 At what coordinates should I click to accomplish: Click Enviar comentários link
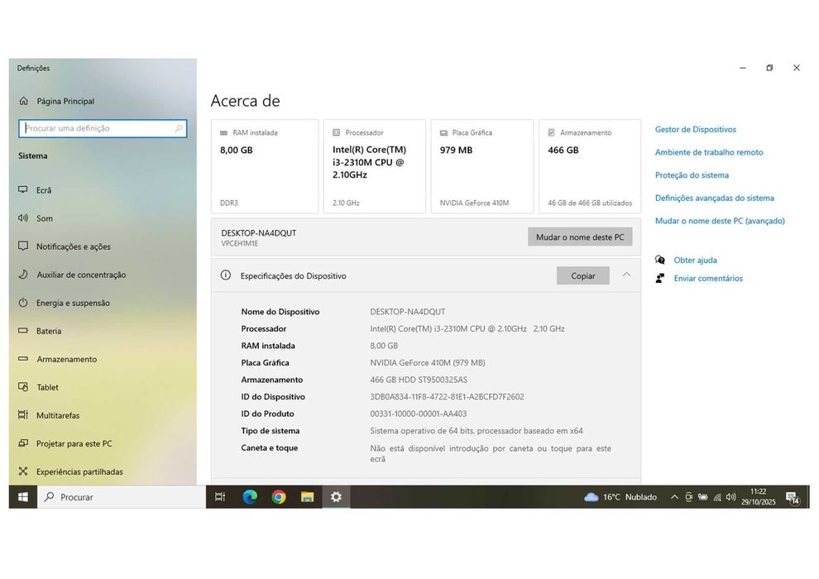pos(708,278)
